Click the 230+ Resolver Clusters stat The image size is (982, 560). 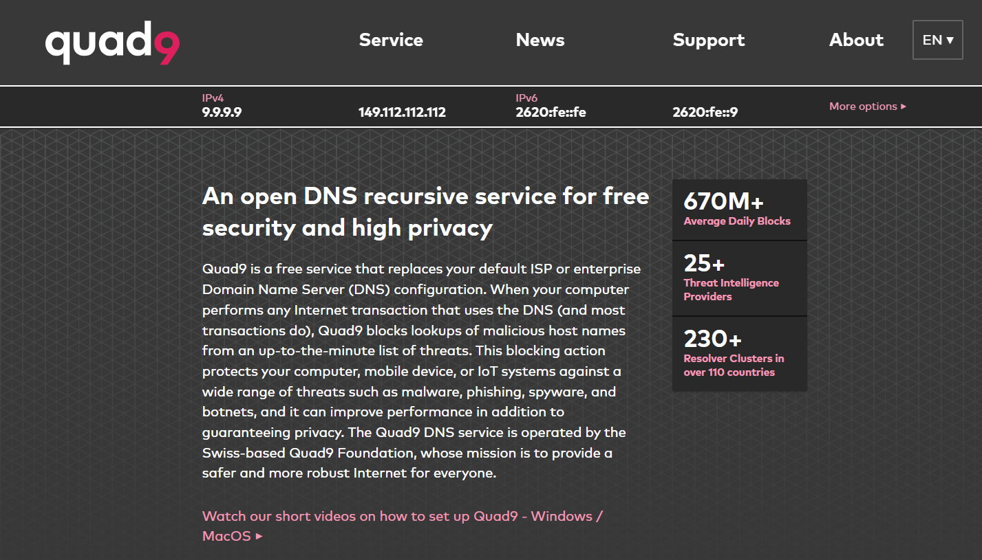(x=740, y=354)
